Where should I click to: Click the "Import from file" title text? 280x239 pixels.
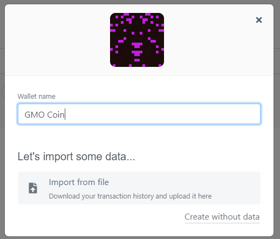(x=79, y=182)
